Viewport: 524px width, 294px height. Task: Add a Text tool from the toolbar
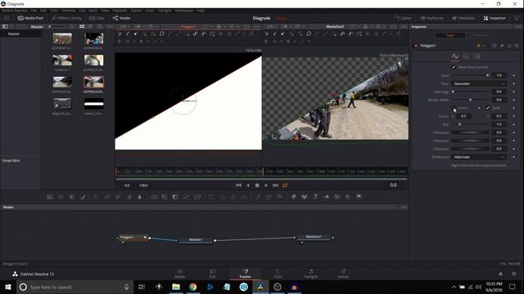tap(71, 197)
